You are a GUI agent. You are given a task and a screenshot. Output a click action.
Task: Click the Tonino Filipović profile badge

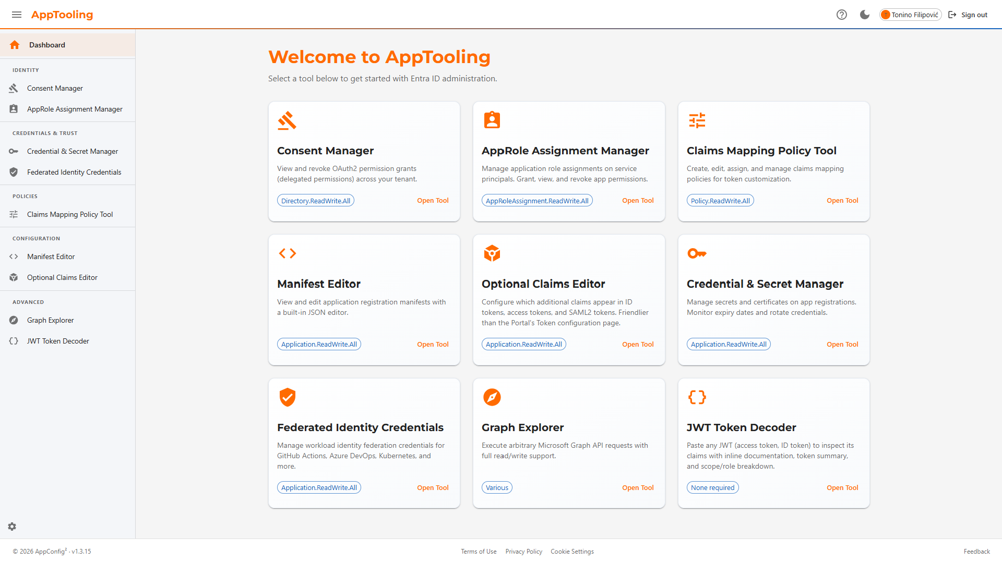point(910,15)
